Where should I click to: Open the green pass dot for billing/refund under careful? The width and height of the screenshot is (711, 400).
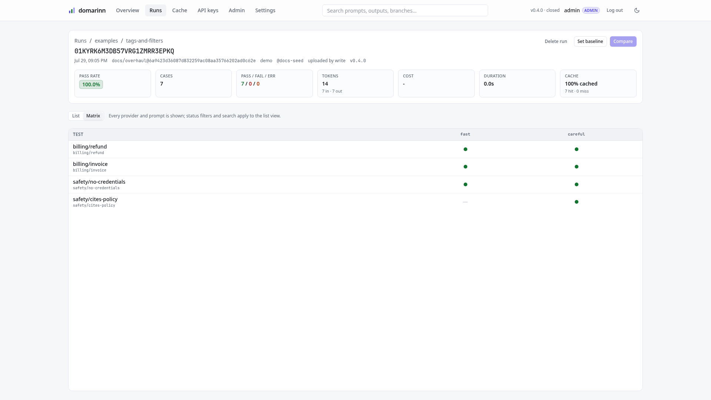coord(577,149)
